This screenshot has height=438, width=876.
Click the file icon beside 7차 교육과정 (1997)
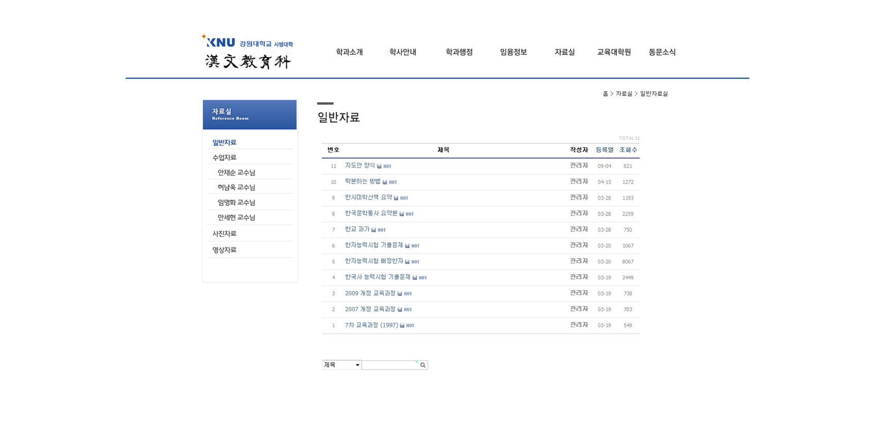(402, 326)
